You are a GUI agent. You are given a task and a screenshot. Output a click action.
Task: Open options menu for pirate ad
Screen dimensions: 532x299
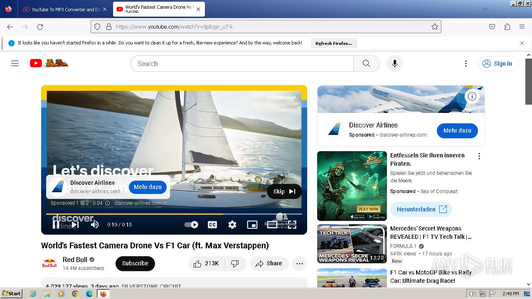479,156
